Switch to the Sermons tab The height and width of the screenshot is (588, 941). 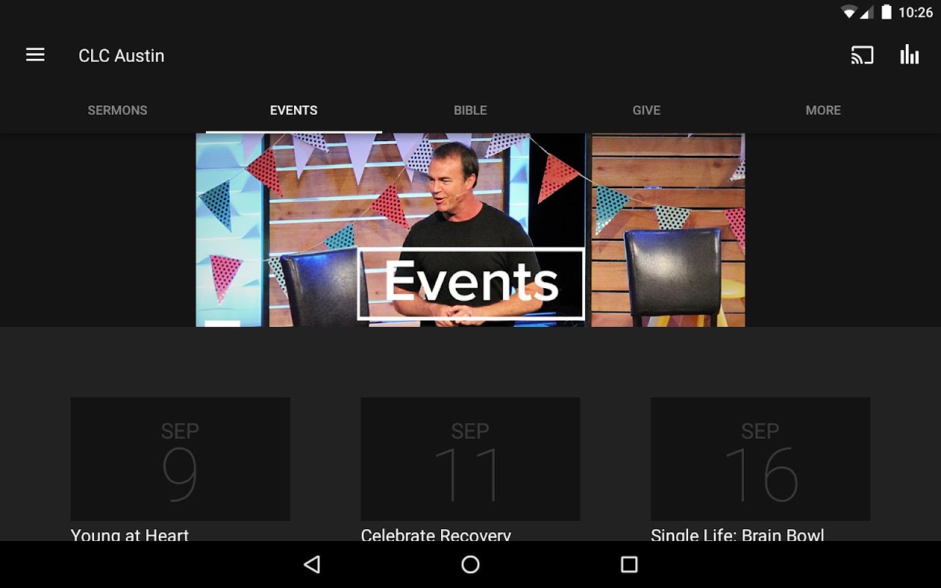[118, 110]
